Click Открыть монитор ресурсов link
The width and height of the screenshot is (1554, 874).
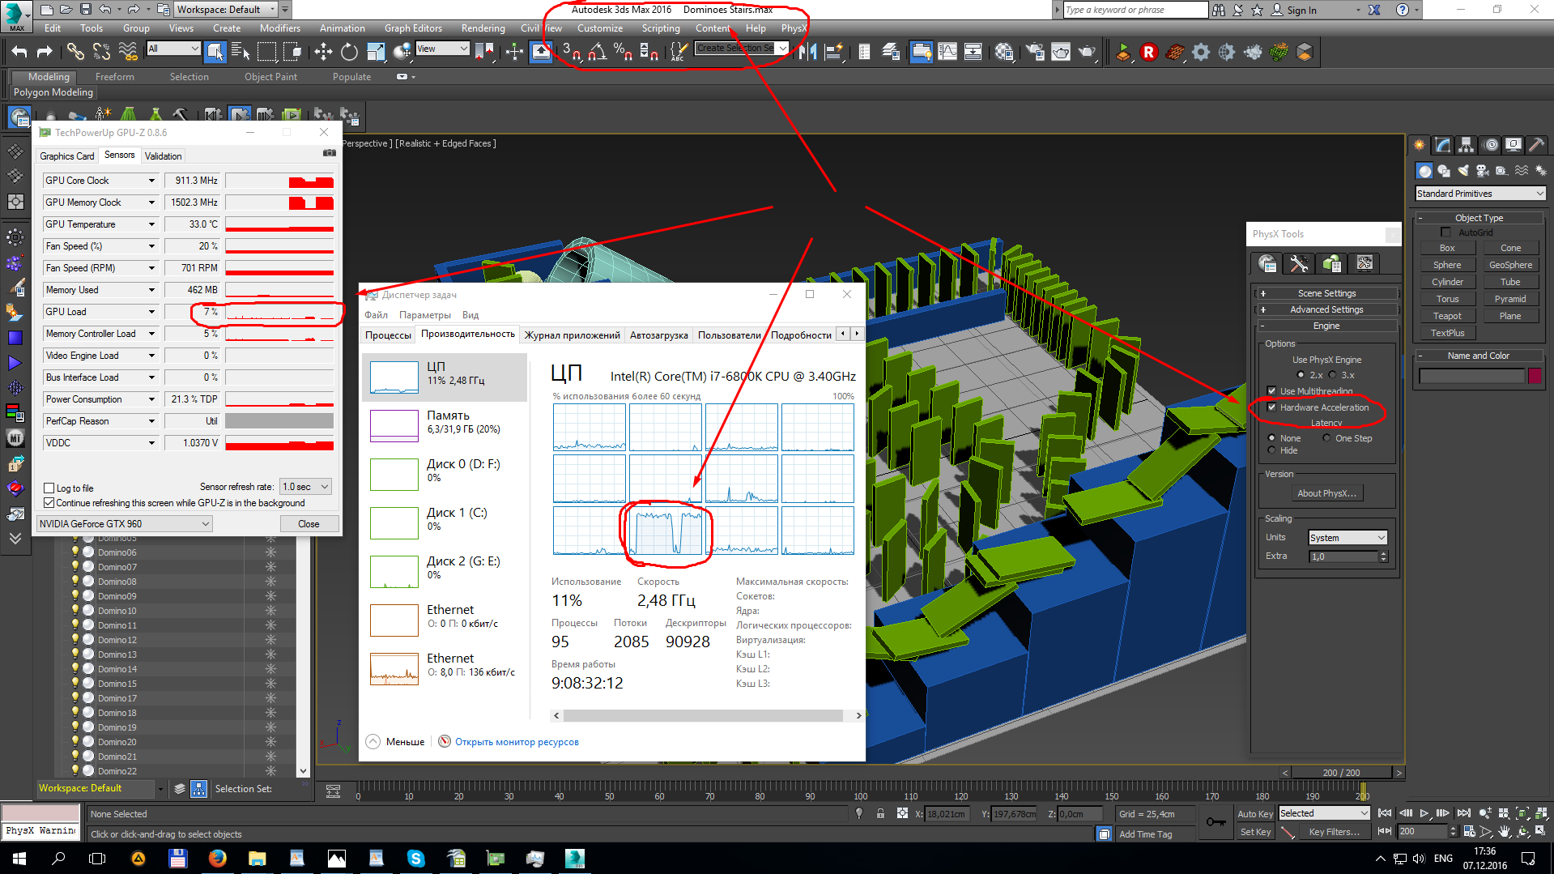(x=517, y=742)
